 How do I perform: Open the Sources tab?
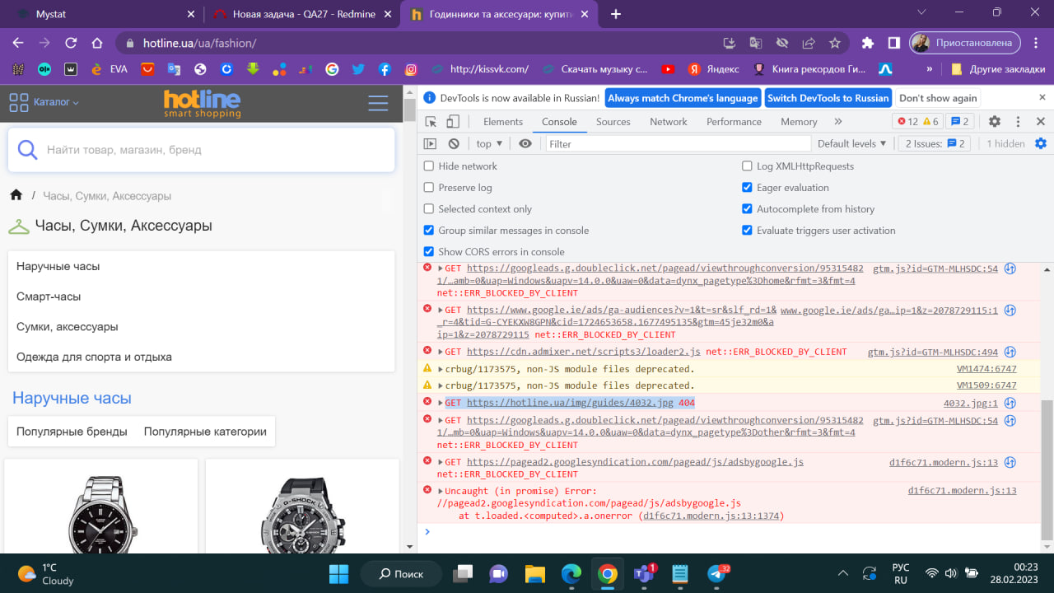click(613, 122)
